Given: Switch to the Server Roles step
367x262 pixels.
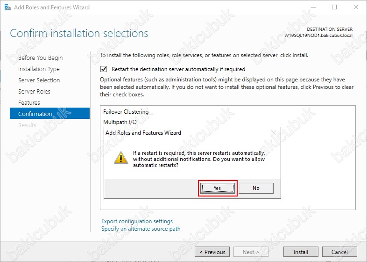Looking at the screenshot, I should click(x=34, y=92).
